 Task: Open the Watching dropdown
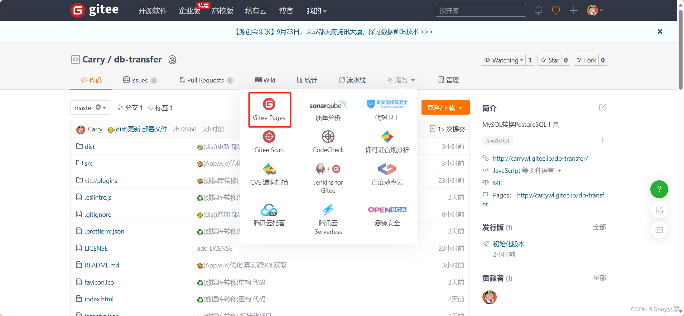point(503,60)
